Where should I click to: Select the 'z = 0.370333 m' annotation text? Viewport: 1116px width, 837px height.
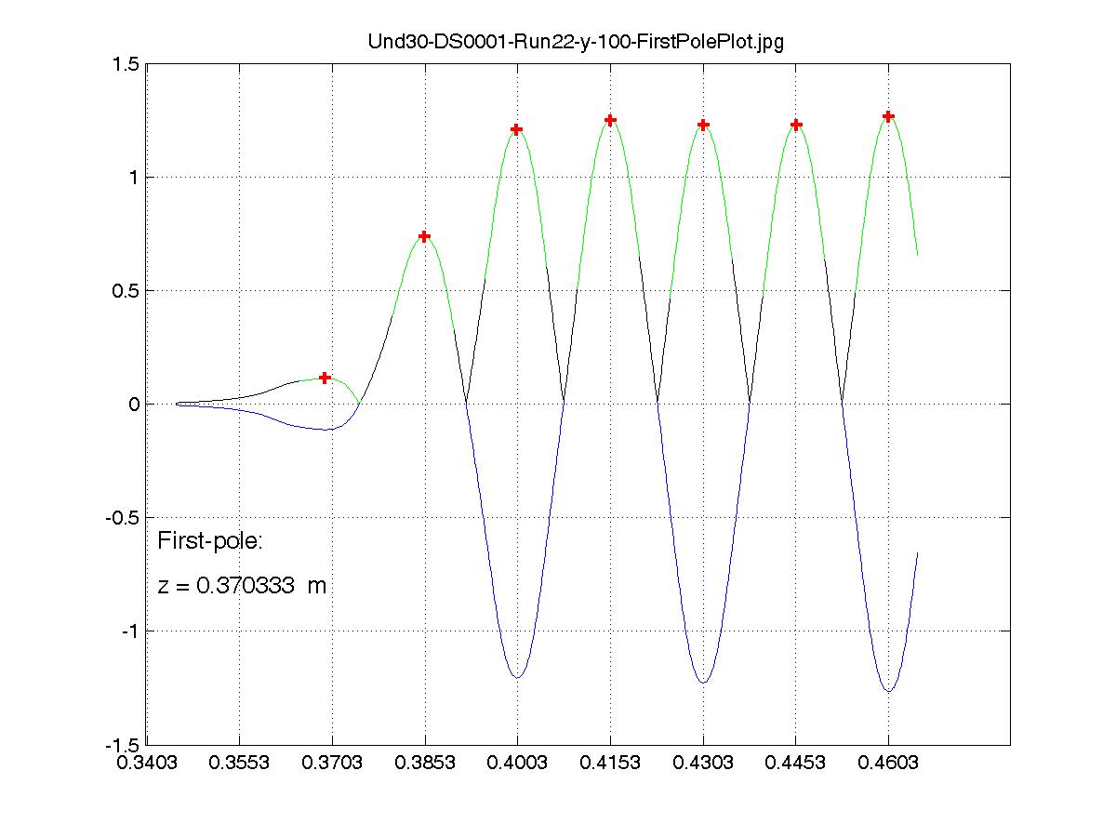(x=242, y=587)
